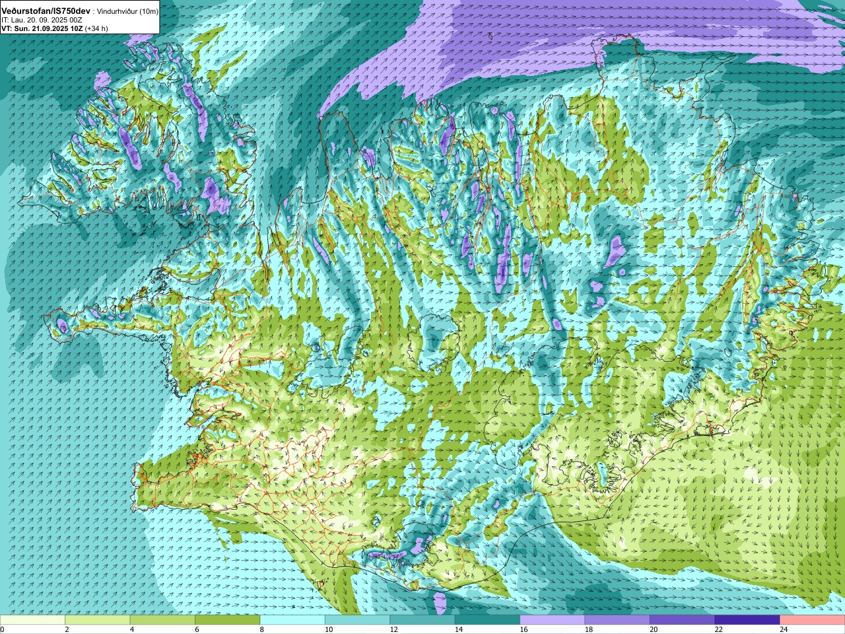Screen dimensions: 845x634
Task: Click the "Veðurstofan/IS750dev" title text
Action: (x=46, y=12)
